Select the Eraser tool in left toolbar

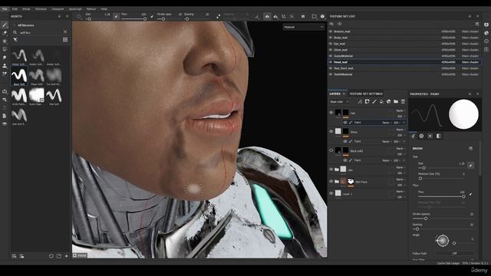5,33
